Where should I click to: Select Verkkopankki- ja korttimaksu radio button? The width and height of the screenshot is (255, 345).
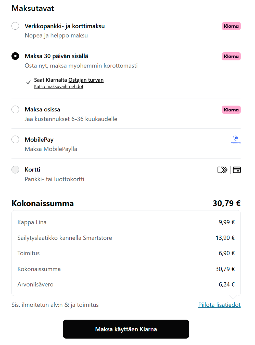[x=15, y=26]
